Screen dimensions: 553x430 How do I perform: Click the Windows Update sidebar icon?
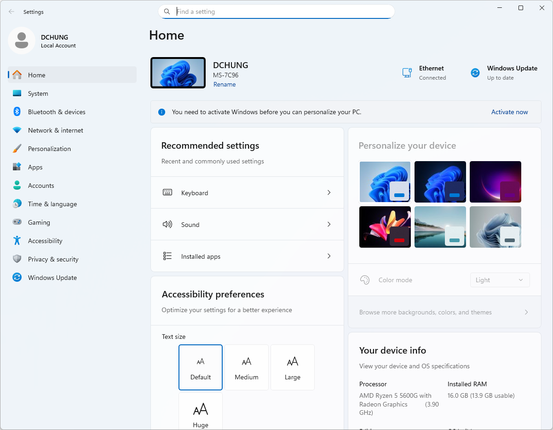click(x=17, y=278)
